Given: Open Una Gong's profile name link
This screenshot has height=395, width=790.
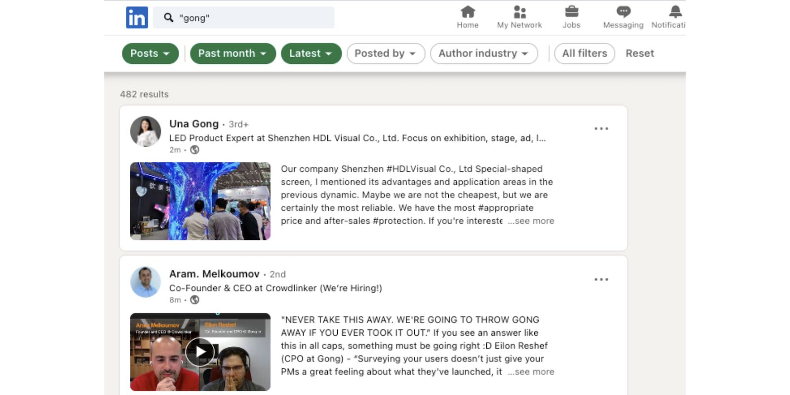Looking at the screenshot, I should coord(194,124).
